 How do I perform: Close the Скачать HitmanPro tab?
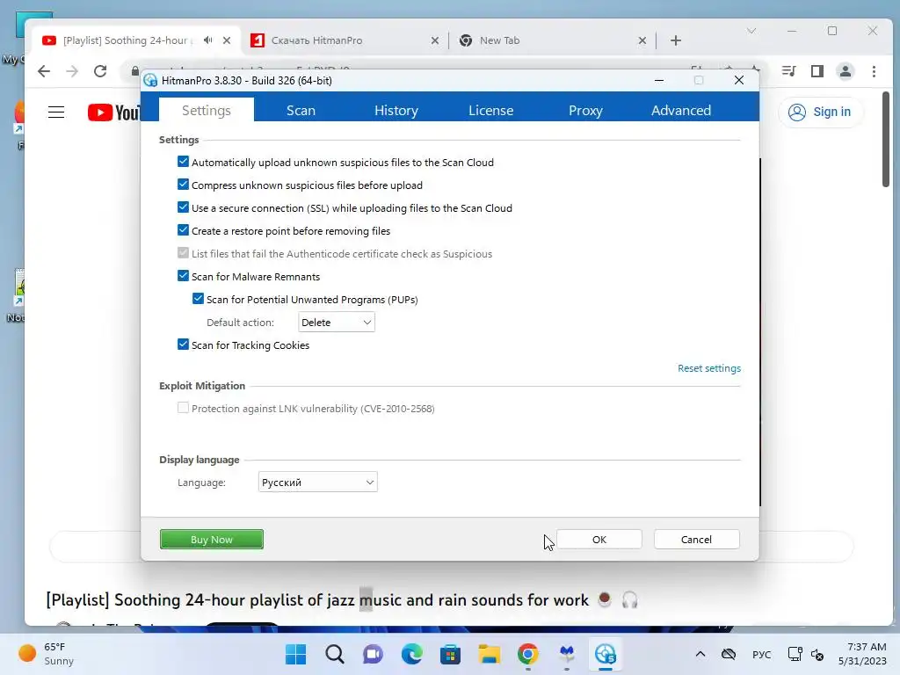click(435, 40)
